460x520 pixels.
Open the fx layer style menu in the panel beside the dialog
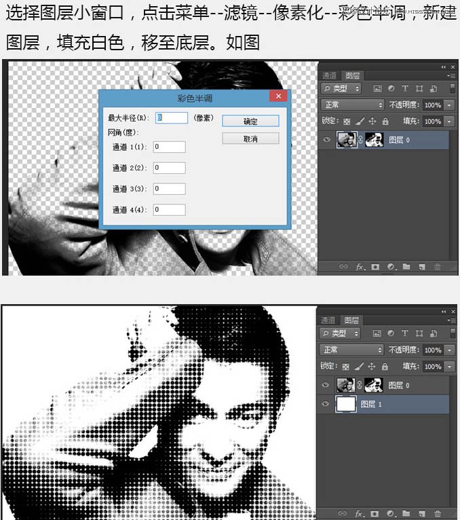(360, 267)
